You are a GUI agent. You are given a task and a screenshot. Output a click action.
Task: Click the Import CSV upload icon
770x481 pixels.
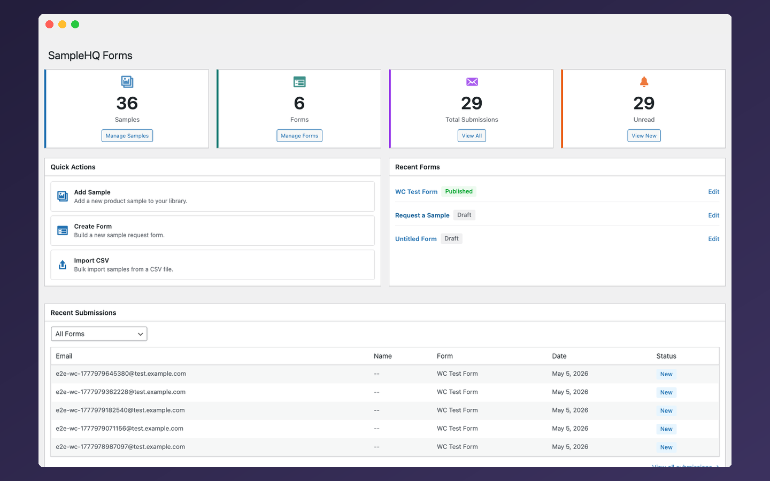[x=63, y=265]
